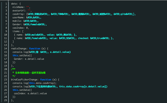
Task: Click the green lifecycle comment text
Action: click(x=30, y=73)
